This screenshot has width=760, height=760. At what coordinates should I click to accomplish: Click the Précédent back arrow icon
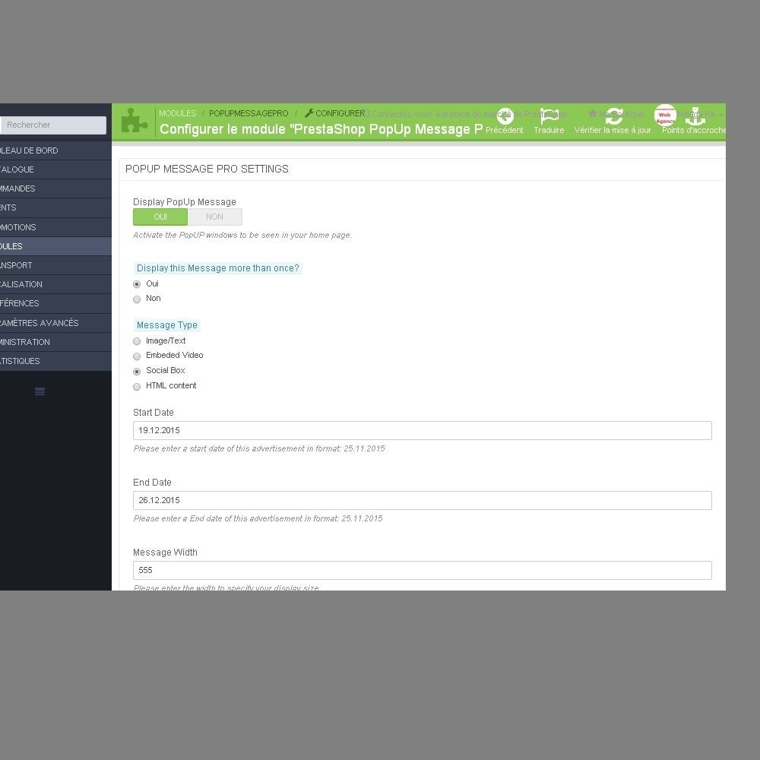pos(505,116)
